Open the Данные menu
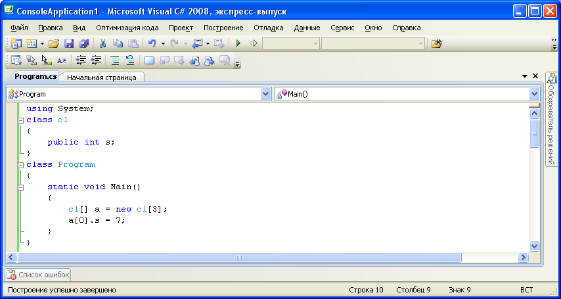This screenshot has width=561, height=299. (x=307, y=28)
